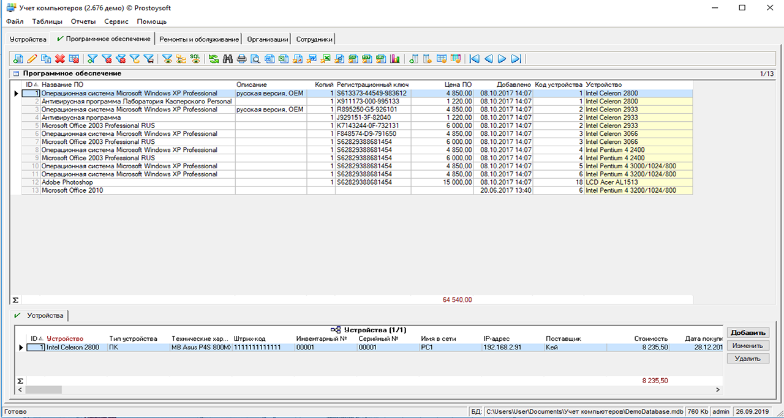The height and width of the screenshot is (418, 784).
Task: Click the red X delete record icon
Action: [60, 59]
